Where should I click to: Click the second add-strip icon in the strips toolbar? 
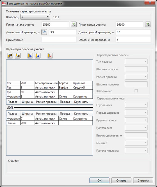(x=18, y=56)
